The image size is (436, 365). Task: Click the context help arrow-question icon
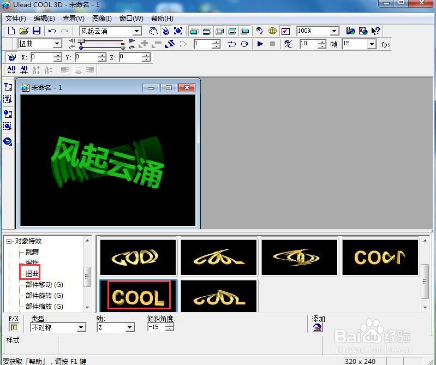coord(375,31)
